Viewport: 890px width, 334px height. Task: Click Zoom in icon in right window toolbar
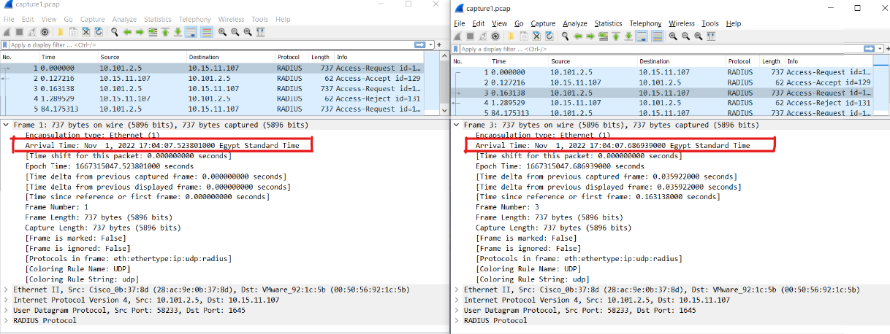[x=673, y=36]
